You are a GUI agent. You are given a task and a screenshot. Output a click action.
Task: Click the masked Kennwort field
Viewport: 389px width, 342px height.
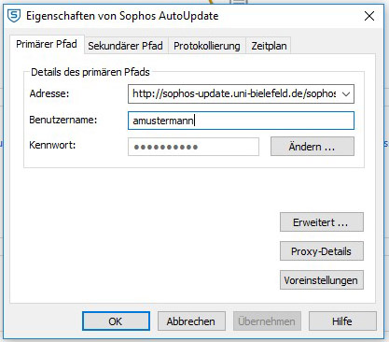point(193,147)
